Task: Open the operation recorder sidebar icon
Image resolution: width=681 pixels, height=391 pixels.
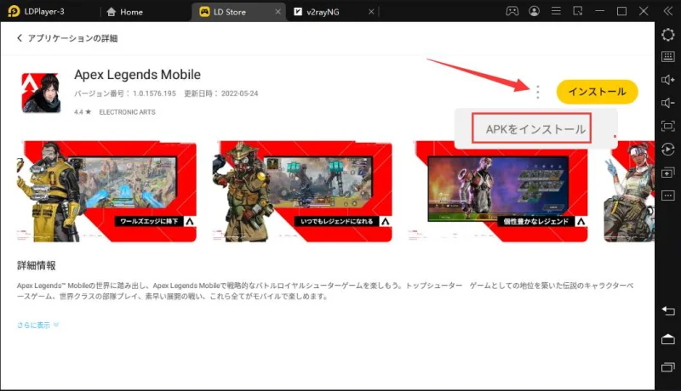Action: [x=668, y=150]
